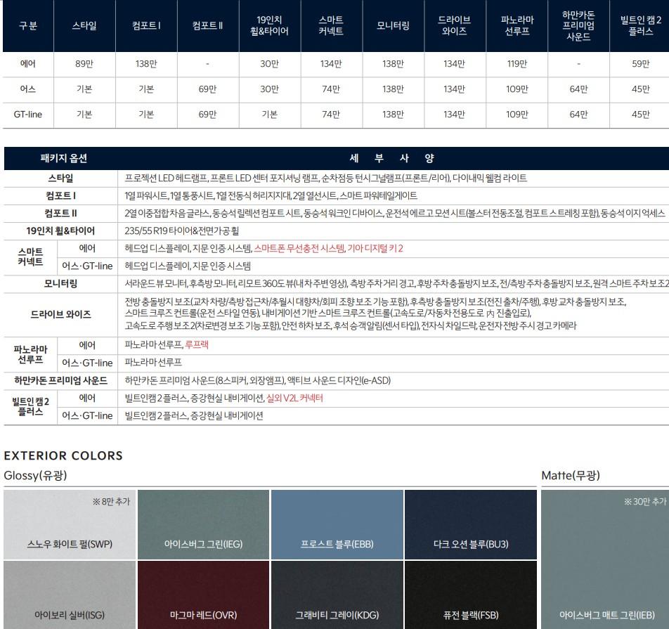Image resolution: width=669 pixels, height=629 pixels.
Task: Click the red 루프랙 text
Action: [196, 345]
